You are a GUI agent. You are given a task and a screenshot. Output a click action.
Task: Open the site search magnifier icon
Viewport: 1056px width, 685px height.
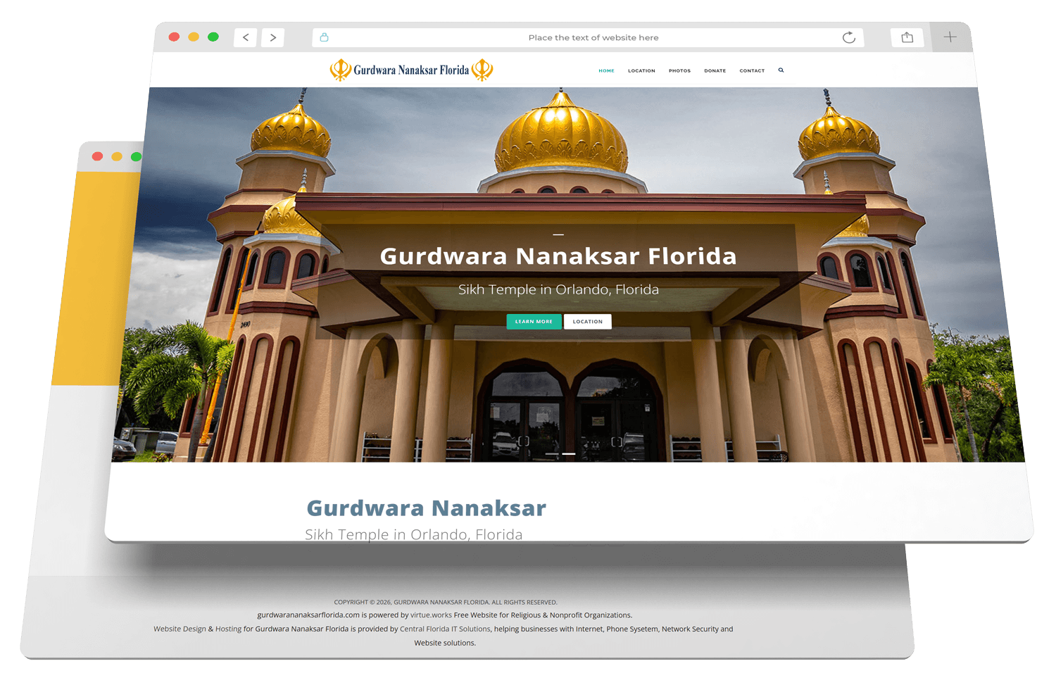(781, 70)
